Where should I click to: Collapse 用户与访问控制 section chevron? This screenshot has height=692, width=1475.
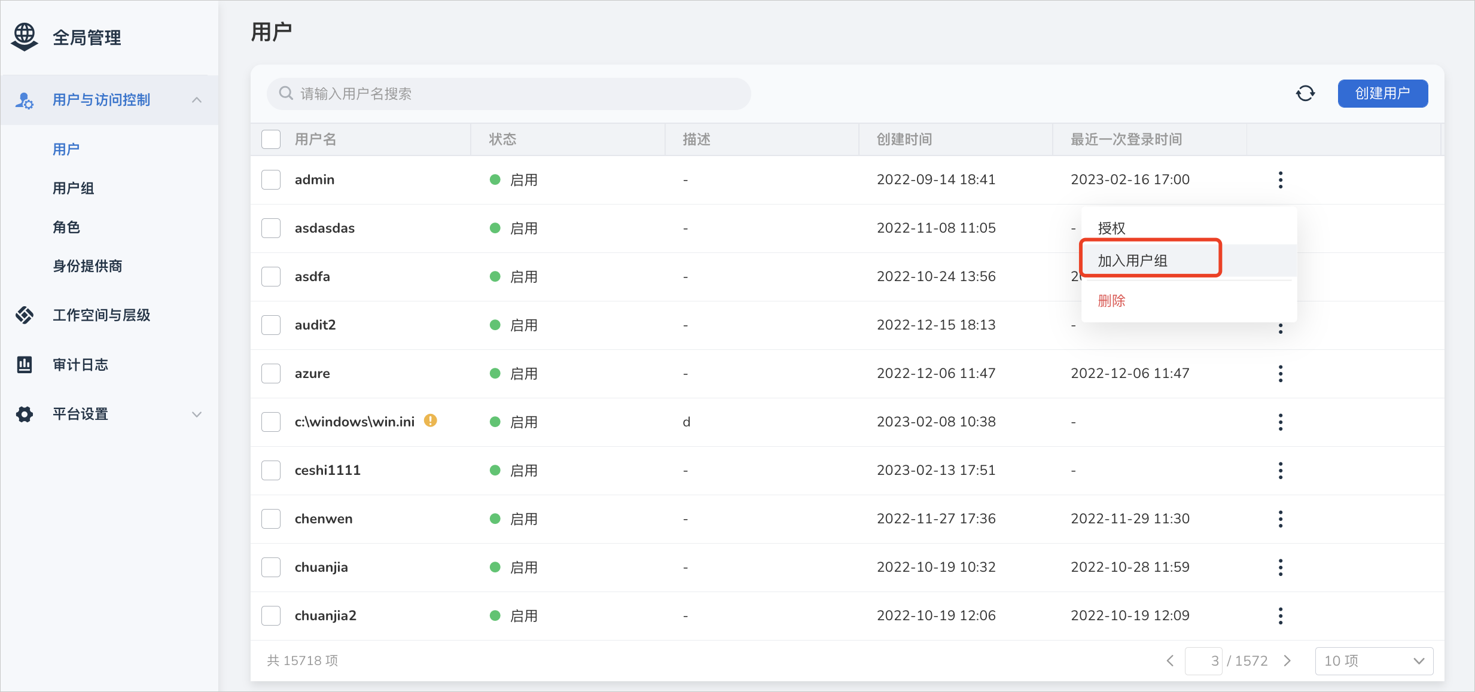pos(197,100)
